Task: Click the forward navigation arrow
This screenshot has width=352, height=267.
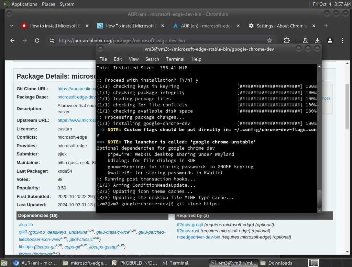Action: pos(25,40)
